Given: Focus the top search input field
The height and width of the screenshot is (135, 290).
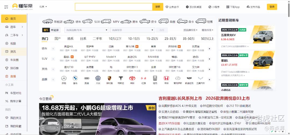Looking at the screenshot, I should 114,7.
